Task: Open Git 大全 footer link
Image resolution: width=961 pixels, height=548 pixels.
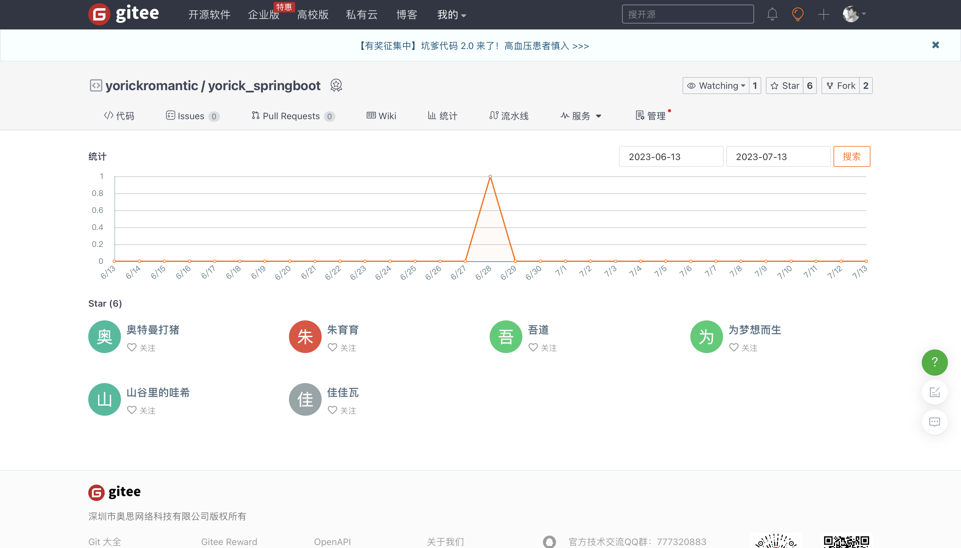Action: coord(105,542)
